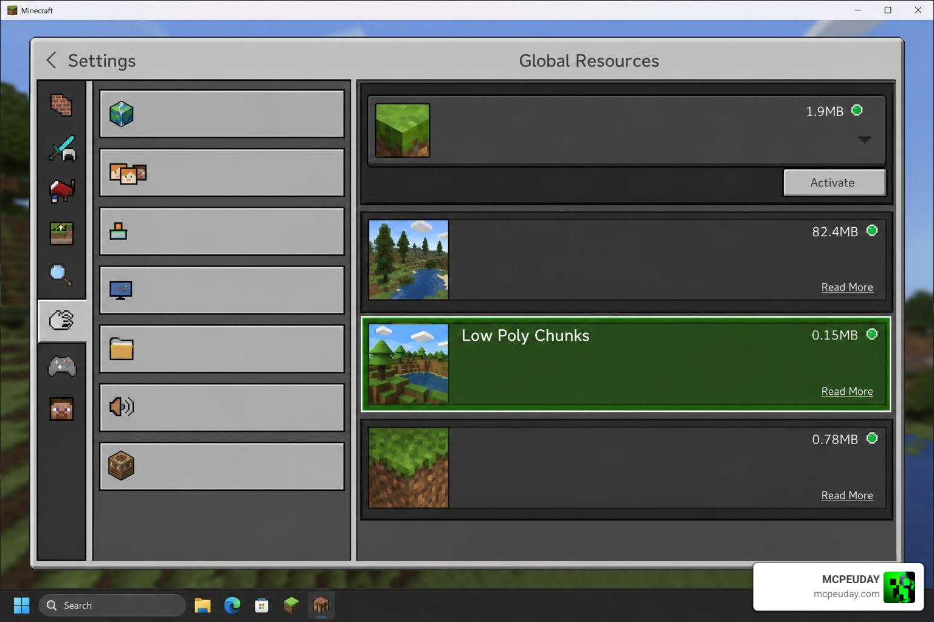Select the 0.78MB grass dirt pack thumbnail
Screen dimensions: 934x622
pos(409,468)
